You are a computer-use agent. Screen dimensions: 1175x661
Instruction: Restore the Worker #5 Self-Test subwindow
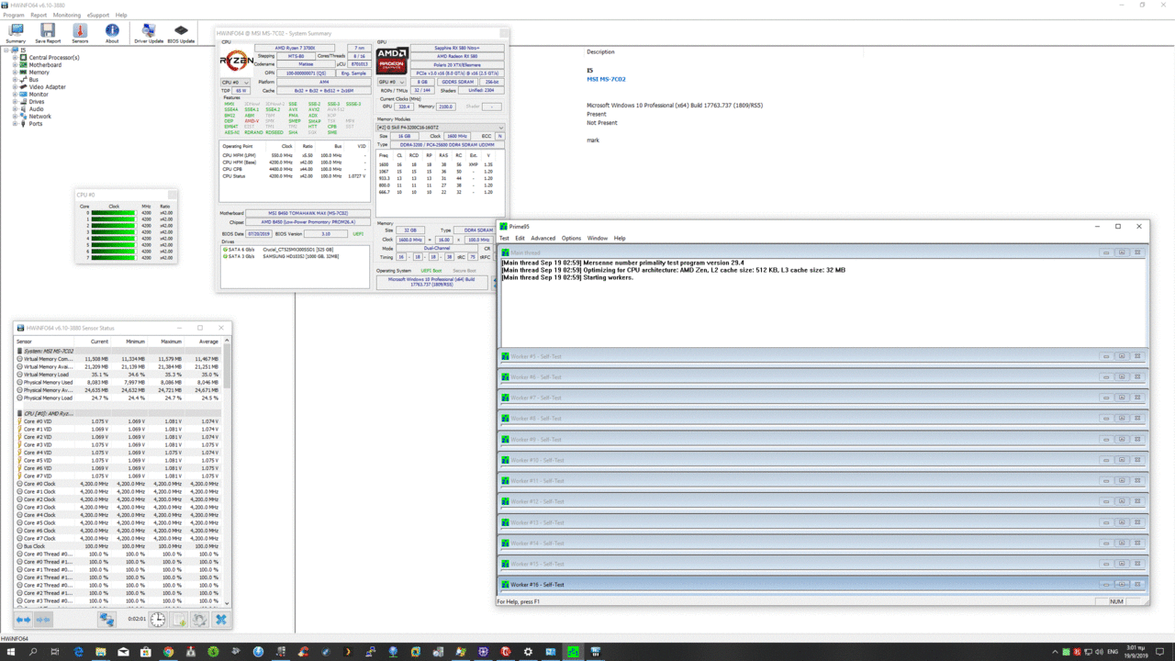click(1122, 356)
